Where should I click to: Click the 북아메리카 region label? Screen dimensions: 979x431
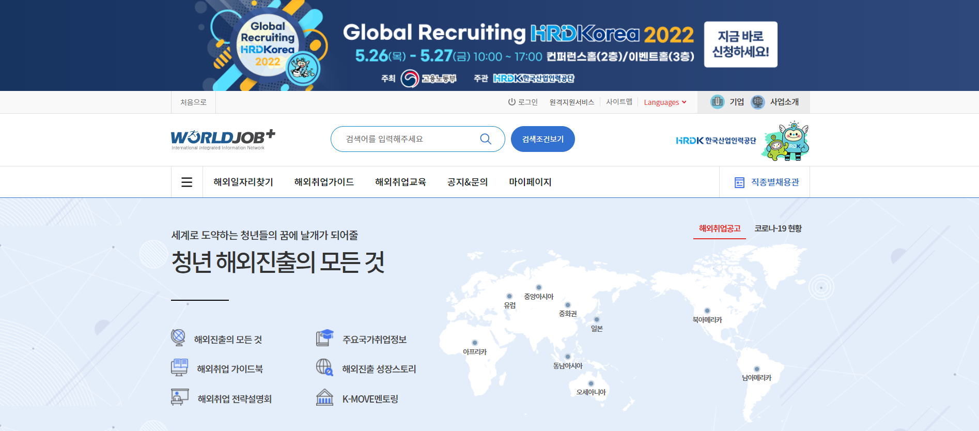pyautogui.click(x=707, y=320)
